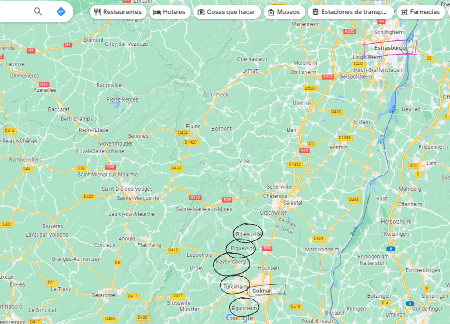
Task: Select the circled Ribeauvillé town label
Action: [249, 234]
